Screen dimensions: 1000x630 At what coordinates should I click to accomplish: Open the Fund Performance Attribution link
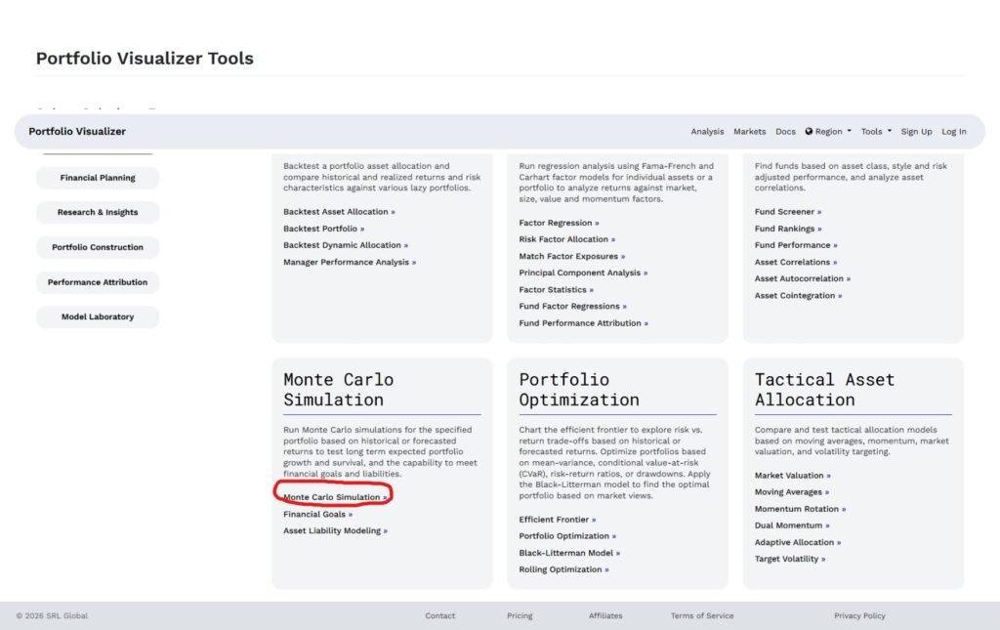584,323
